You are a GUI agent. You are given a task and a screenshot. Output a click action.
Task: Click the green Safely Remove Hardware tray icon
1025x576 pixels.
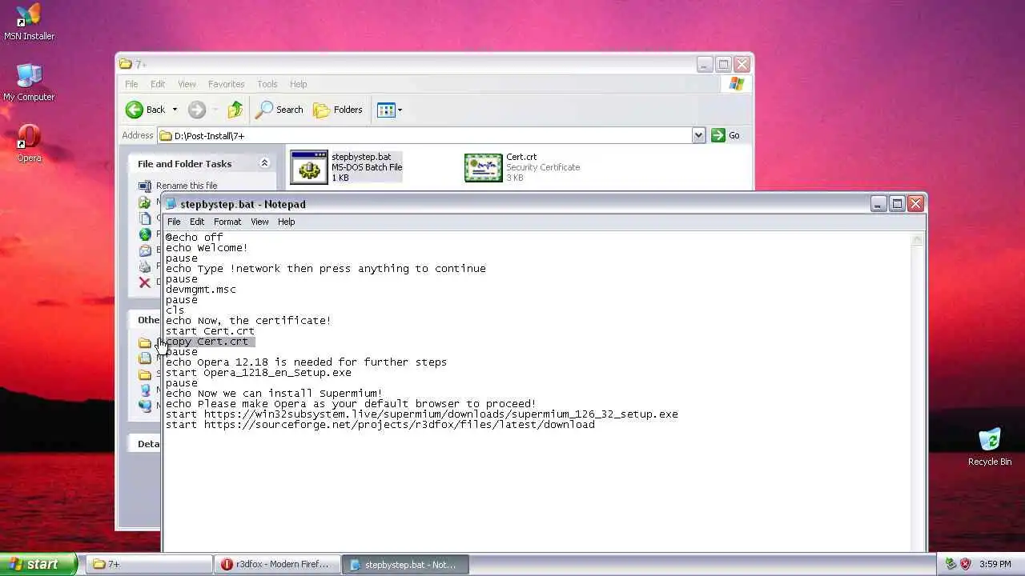(951, 564)
